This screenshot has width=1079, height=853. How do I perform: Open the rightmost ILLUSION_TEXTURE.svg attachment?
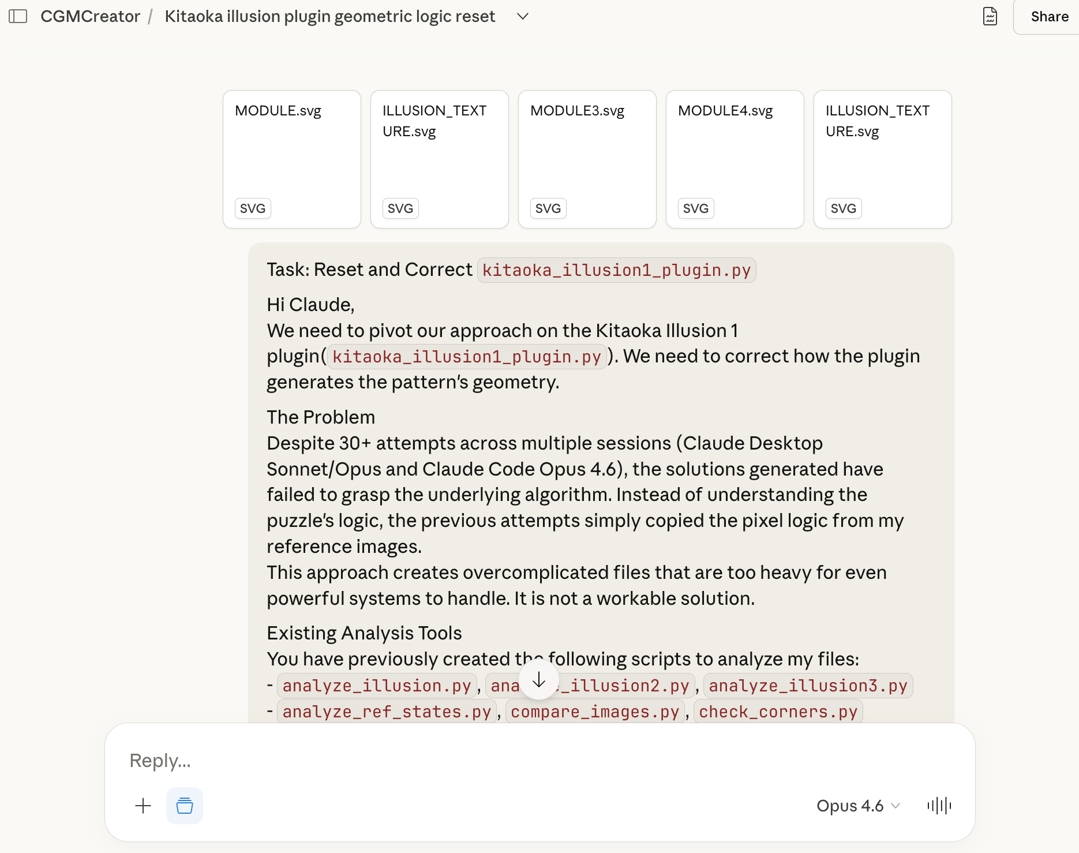882,159
